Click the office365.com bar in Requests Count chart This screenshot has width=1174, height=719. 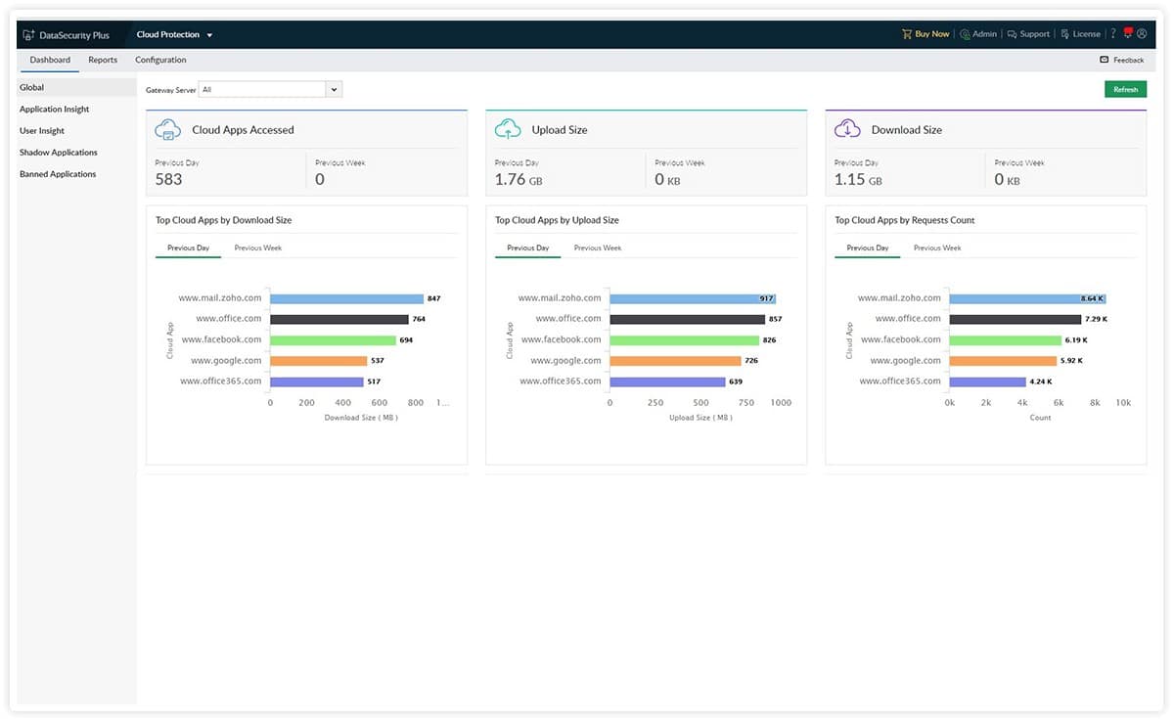[x=988, y=382]
